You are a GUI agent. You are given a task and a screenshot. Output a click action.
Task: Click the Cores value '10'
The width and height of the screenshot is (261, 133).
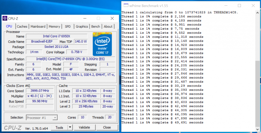click(82, 117)
